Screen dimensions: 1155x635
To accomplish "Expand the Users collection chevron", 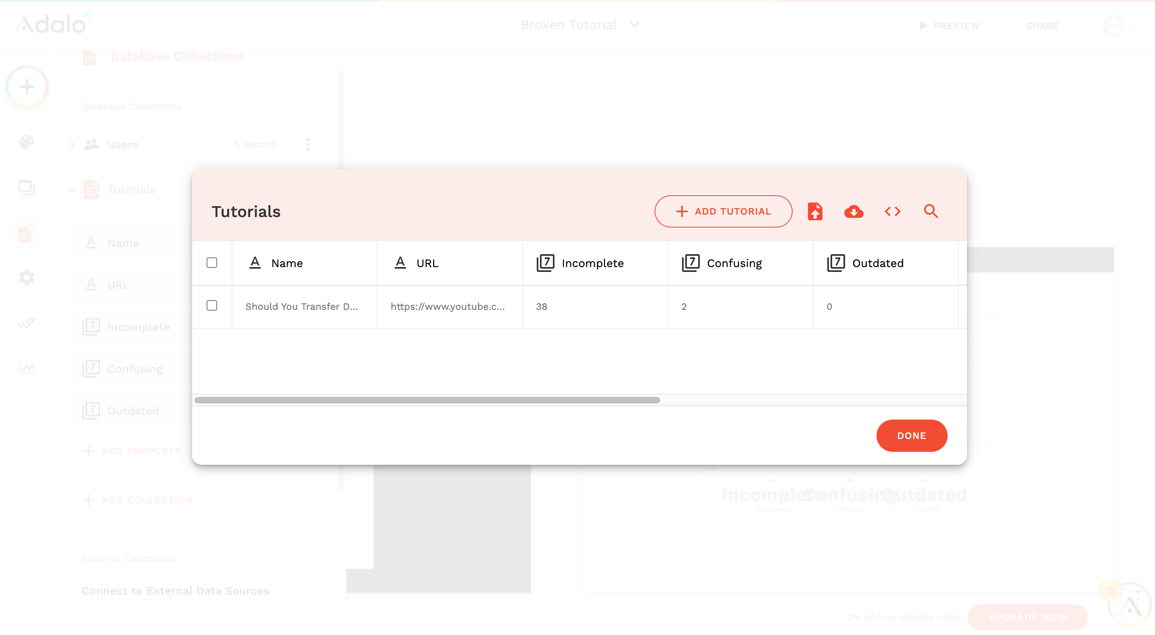I will click(72, 144).
